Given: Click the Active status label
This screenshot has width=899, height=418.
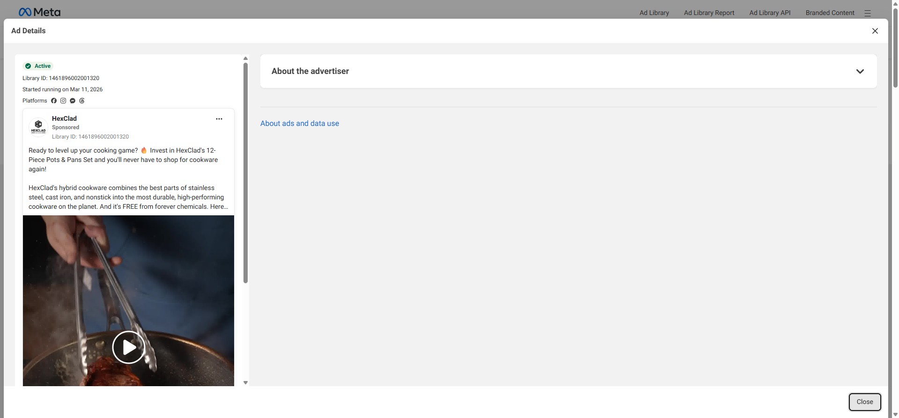Looking at the screenshot, I should [x=43, y=66].
